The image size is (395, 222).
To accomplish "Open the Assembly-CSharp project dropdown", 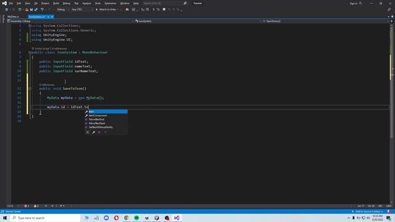I will [70, 21].
